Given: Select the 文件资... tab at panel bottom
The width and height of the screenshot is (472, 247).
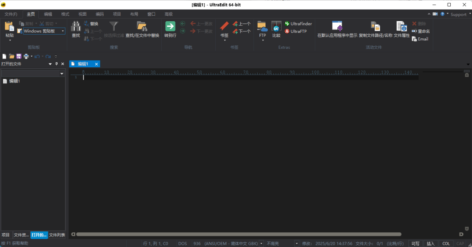Looking at the screenshot, I should 21,235.
